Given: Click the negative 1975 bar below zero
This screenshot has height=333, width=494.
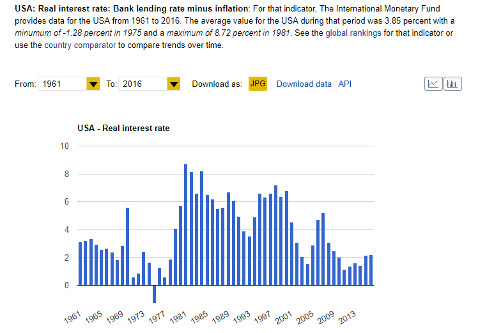Looking at the screenshot, I should [x=154, y=294].
